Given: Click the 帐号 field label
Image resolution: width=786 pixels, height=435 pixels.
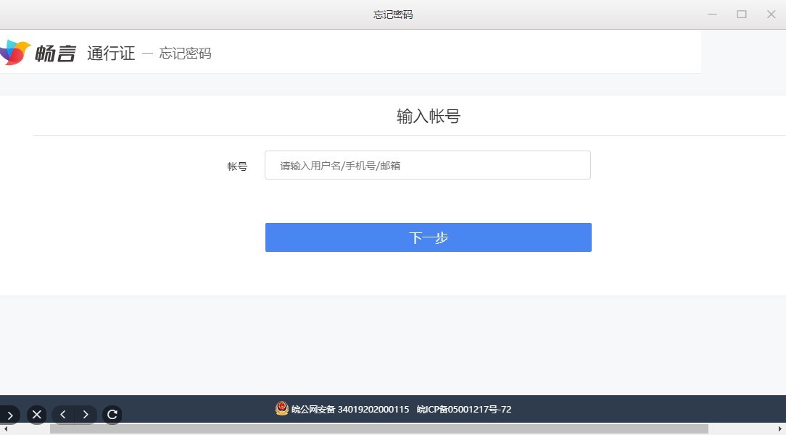Looking at the screenshot, I should click(x=237, y=166).
